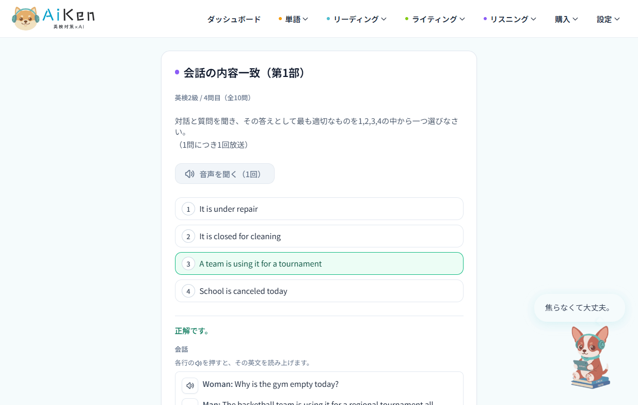This screenshot has height=405, width=638.
Task: Select answer 4 School is canceled today
Action: (x=319, y=291)
